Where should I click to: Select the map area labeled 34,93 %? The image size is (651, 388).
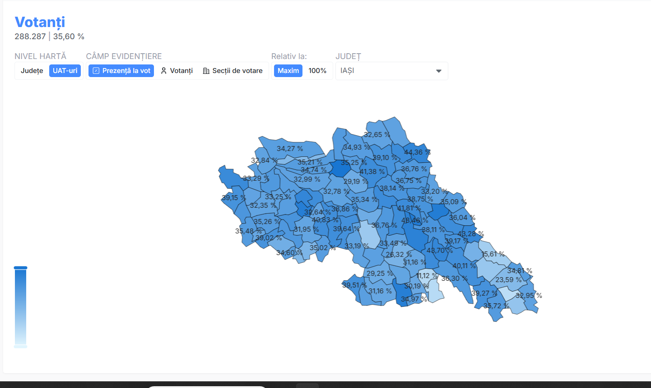point(357,147)
